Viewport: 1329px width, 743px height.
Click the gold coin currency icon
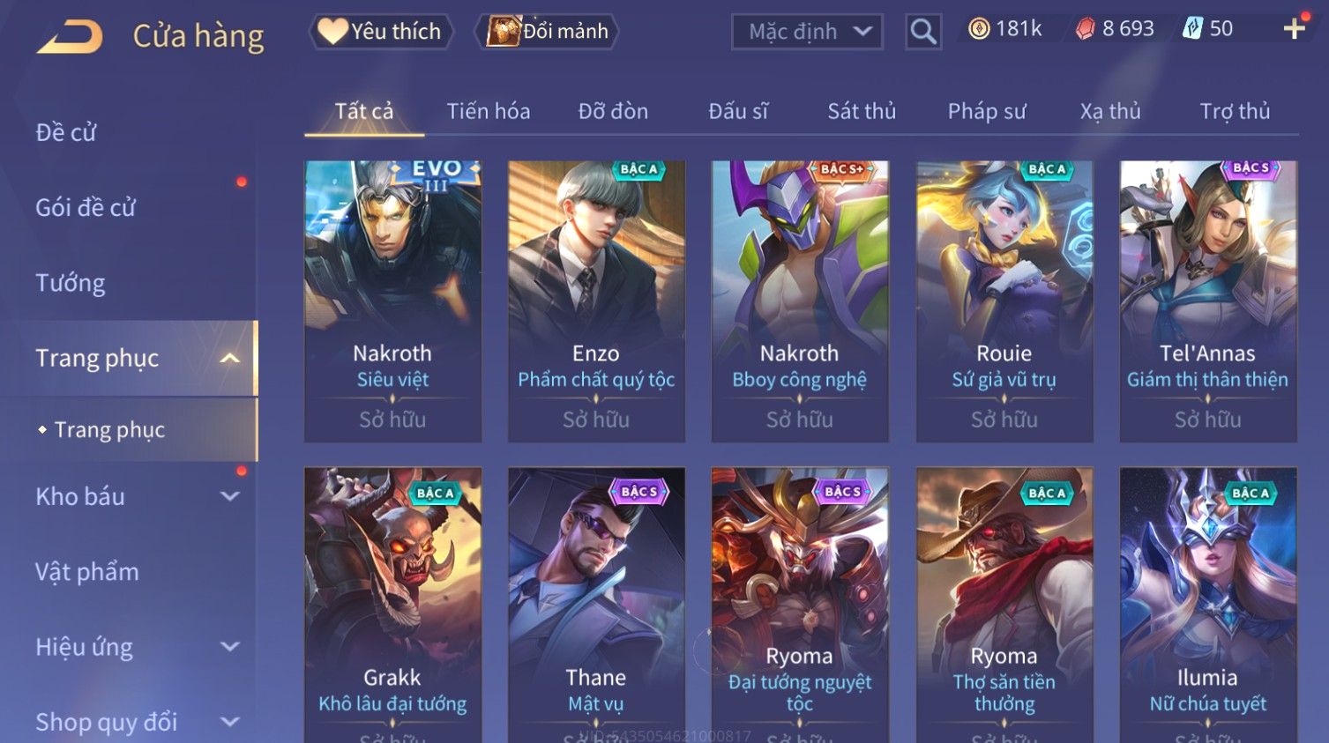979,29
